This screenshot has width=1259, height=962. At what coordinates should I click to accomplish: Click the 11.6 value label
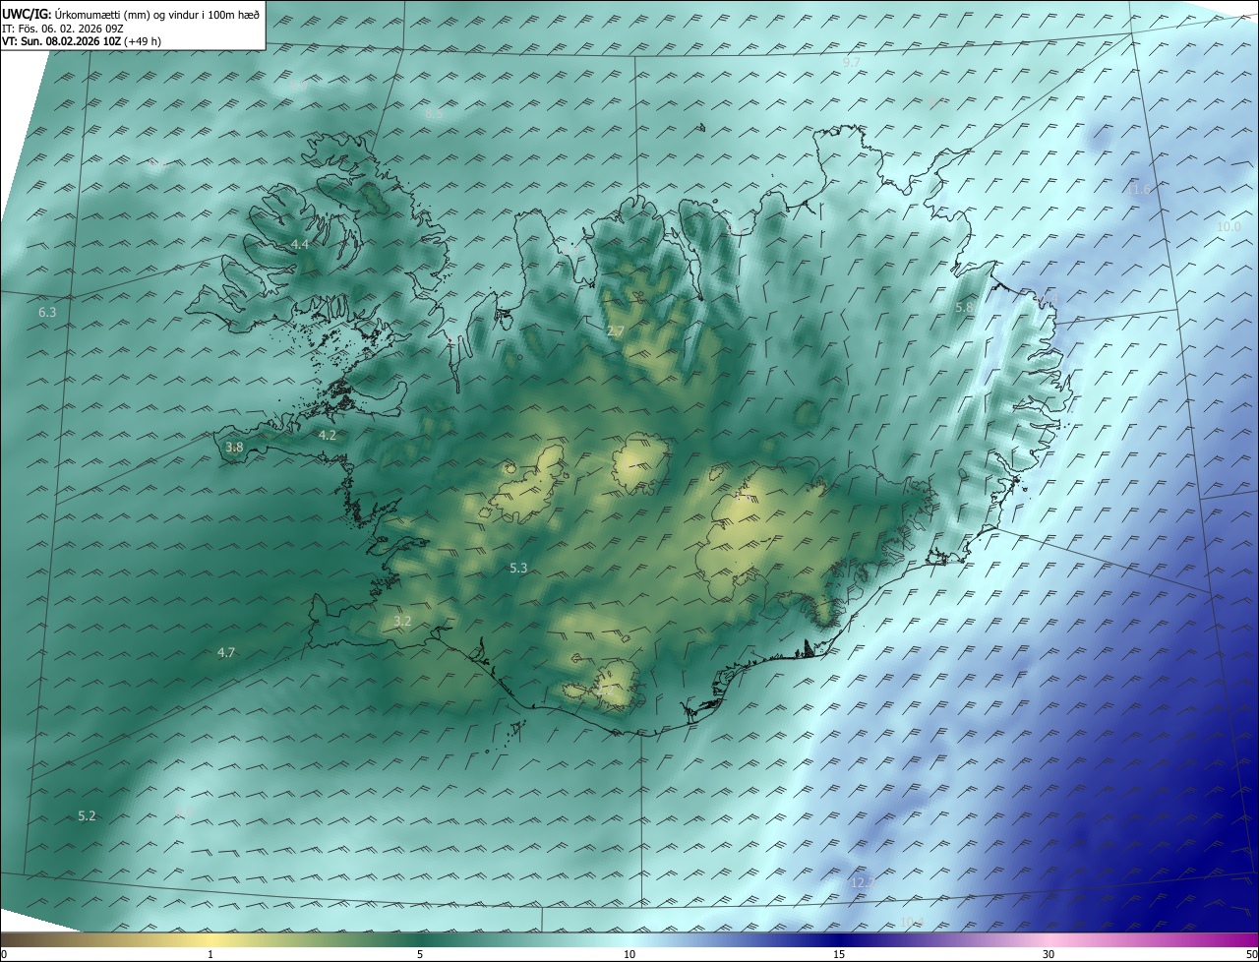[x=1140, y=189]
